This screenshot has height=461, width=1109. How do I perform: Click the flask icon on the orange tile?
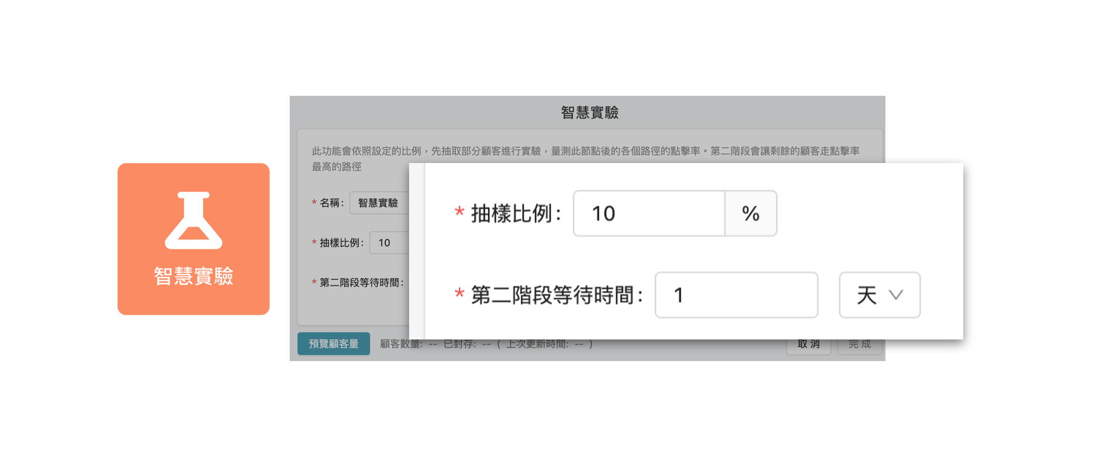pos(194,220)
